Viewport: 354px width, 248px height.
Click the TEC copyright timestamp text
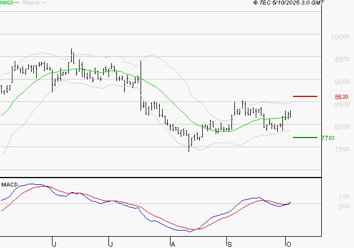coord(289,3)
